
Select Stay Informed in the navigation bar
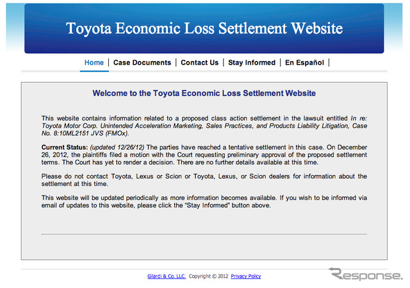click(x=252, y=63)
